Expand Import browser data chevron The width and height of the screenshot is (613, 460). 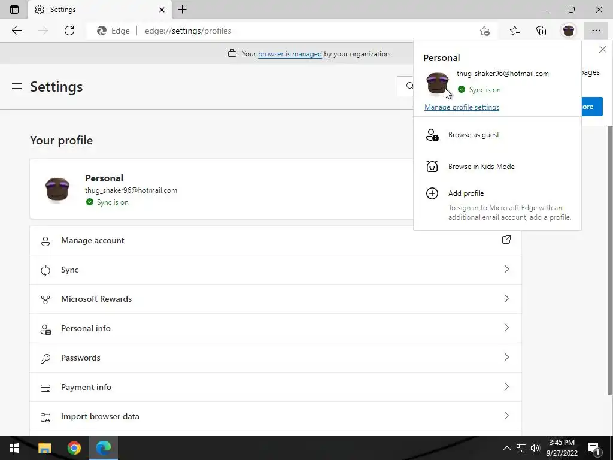point(506,416)
